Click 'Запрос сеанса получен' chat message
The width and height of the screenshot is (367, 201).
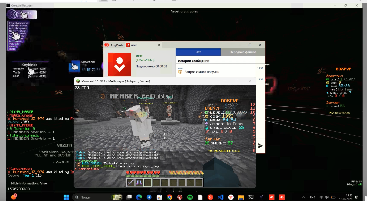pos(202,72)
